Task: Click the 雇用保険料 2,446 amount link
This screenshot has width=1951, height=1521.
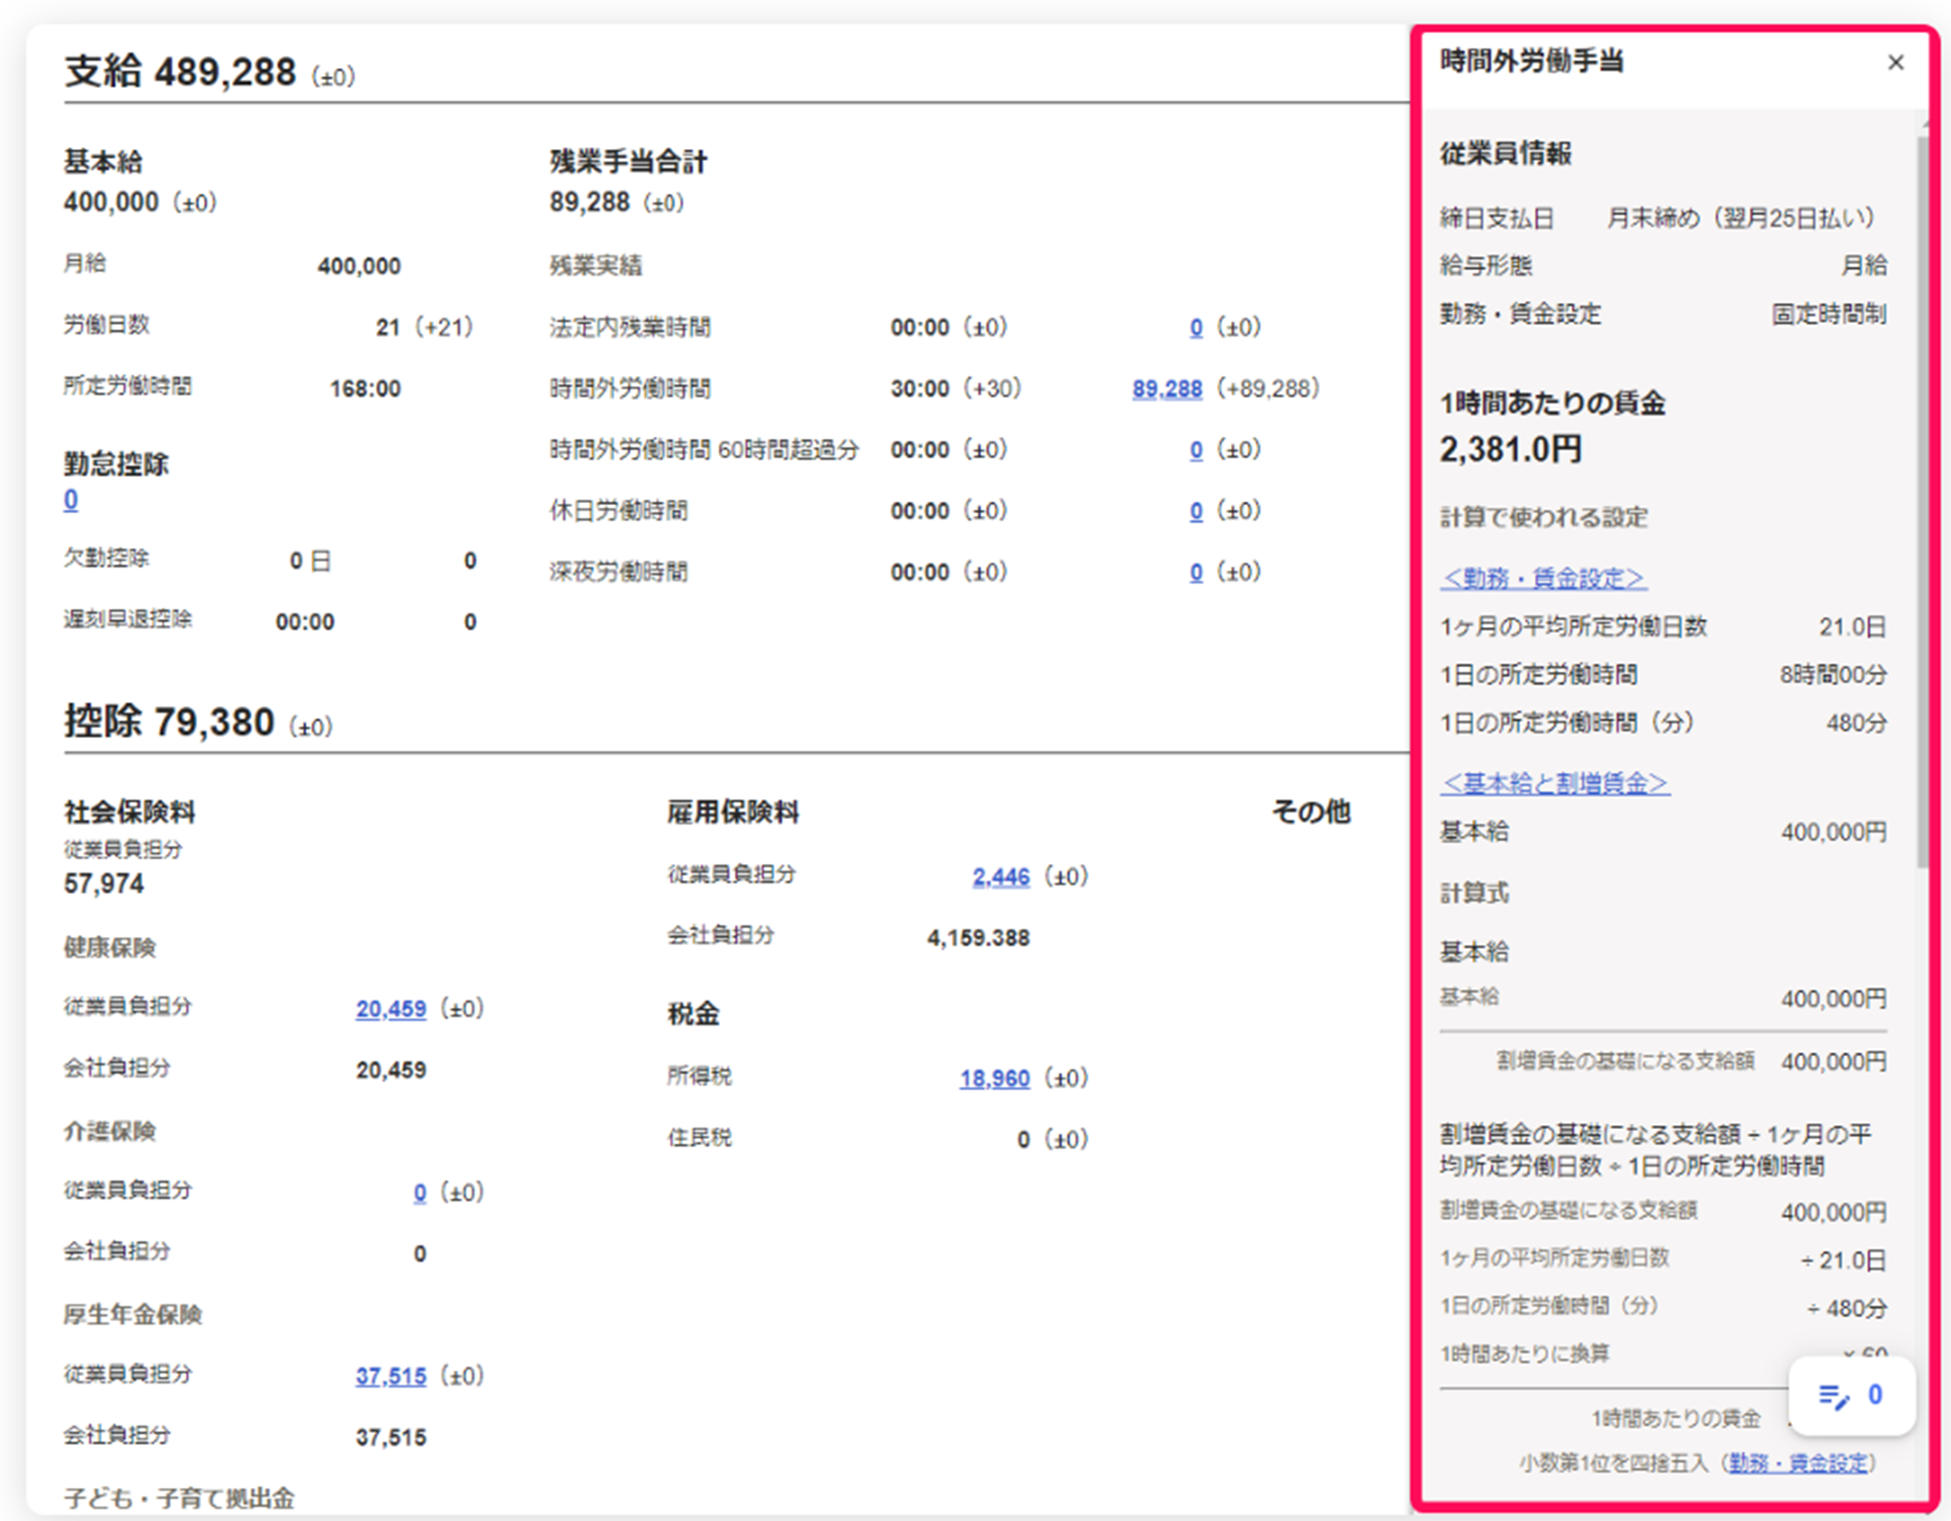Action: [1000, 877]
